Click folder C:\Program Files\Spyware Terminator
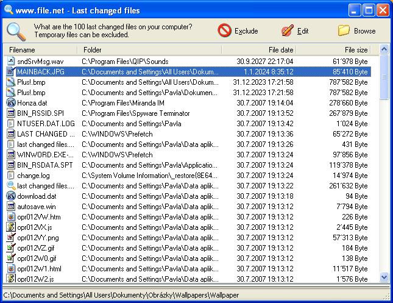Screen dimensions: 393x303 tap(136, 113)
